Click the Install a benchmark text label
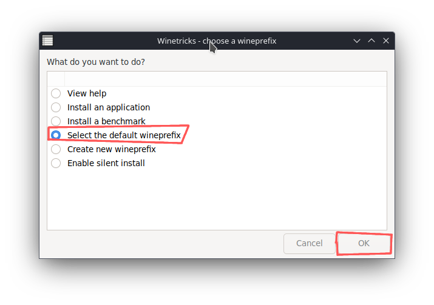This screenshot has width=434, height=305. click(x=106, y=121)
